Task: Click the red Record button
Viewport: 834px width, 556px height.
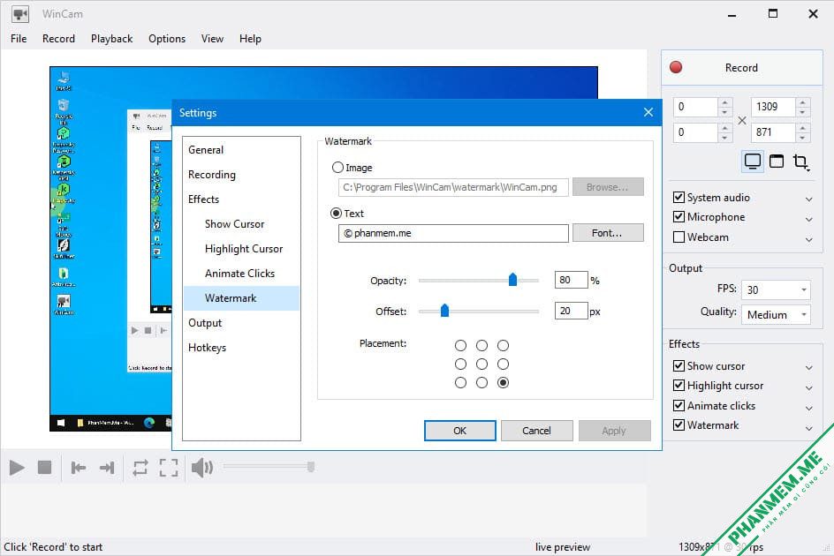Action: 741,67
